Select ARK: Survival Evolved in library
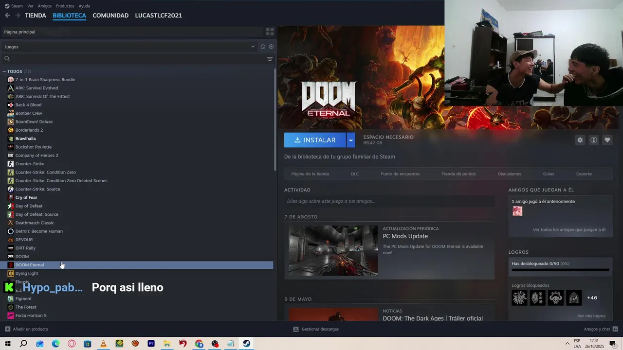The width and height of the screenshot is (623, 350). click(x=37, y=88)
